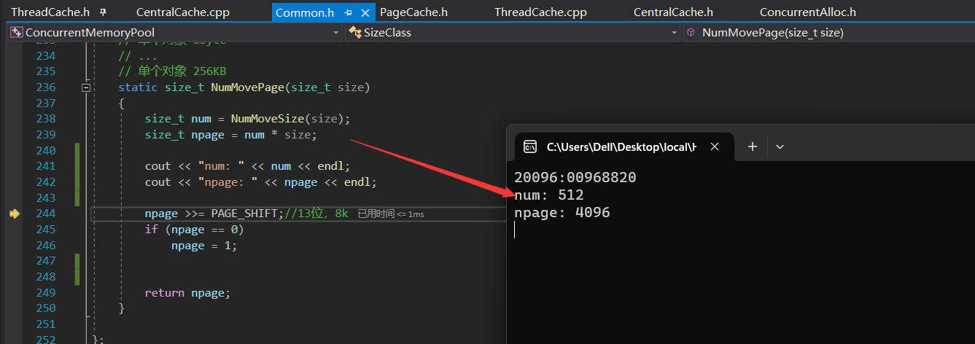This screenshot has height=344, width=975.
Task: Open the ConcurrentAlloc.h tab
Action: coord(807,12)
